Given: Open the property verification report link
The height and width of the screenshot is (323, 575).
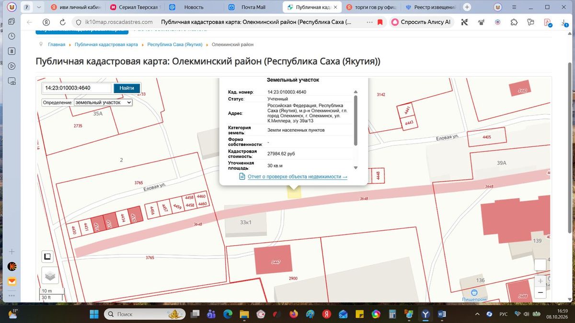Looking at the screenshot, I should pyautogui.click(x=297, y=177).
